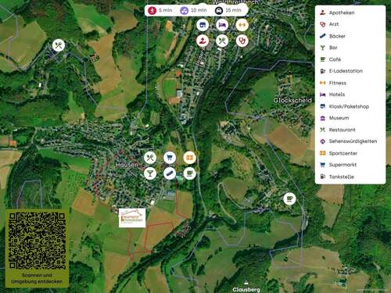391x293 pixels.
Task: Open the lone café marker south of Glockscheid
Action: click(x=289, y=199)
